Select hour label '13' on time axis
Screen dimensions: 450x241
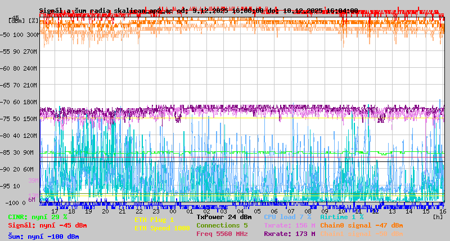pyautogui.click(x=392, y=211)
